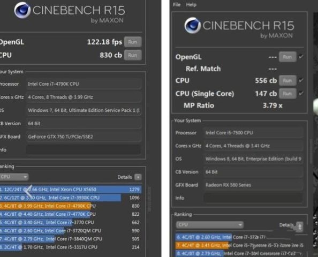Screen dimensions: 318x257
Task: Toggle CPU checkbox in right window
Action: pos(301,80)
